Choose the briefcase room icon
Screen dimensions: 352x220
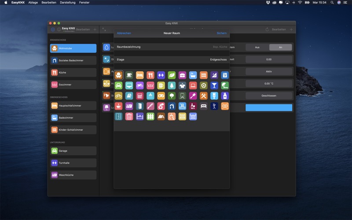182,75
